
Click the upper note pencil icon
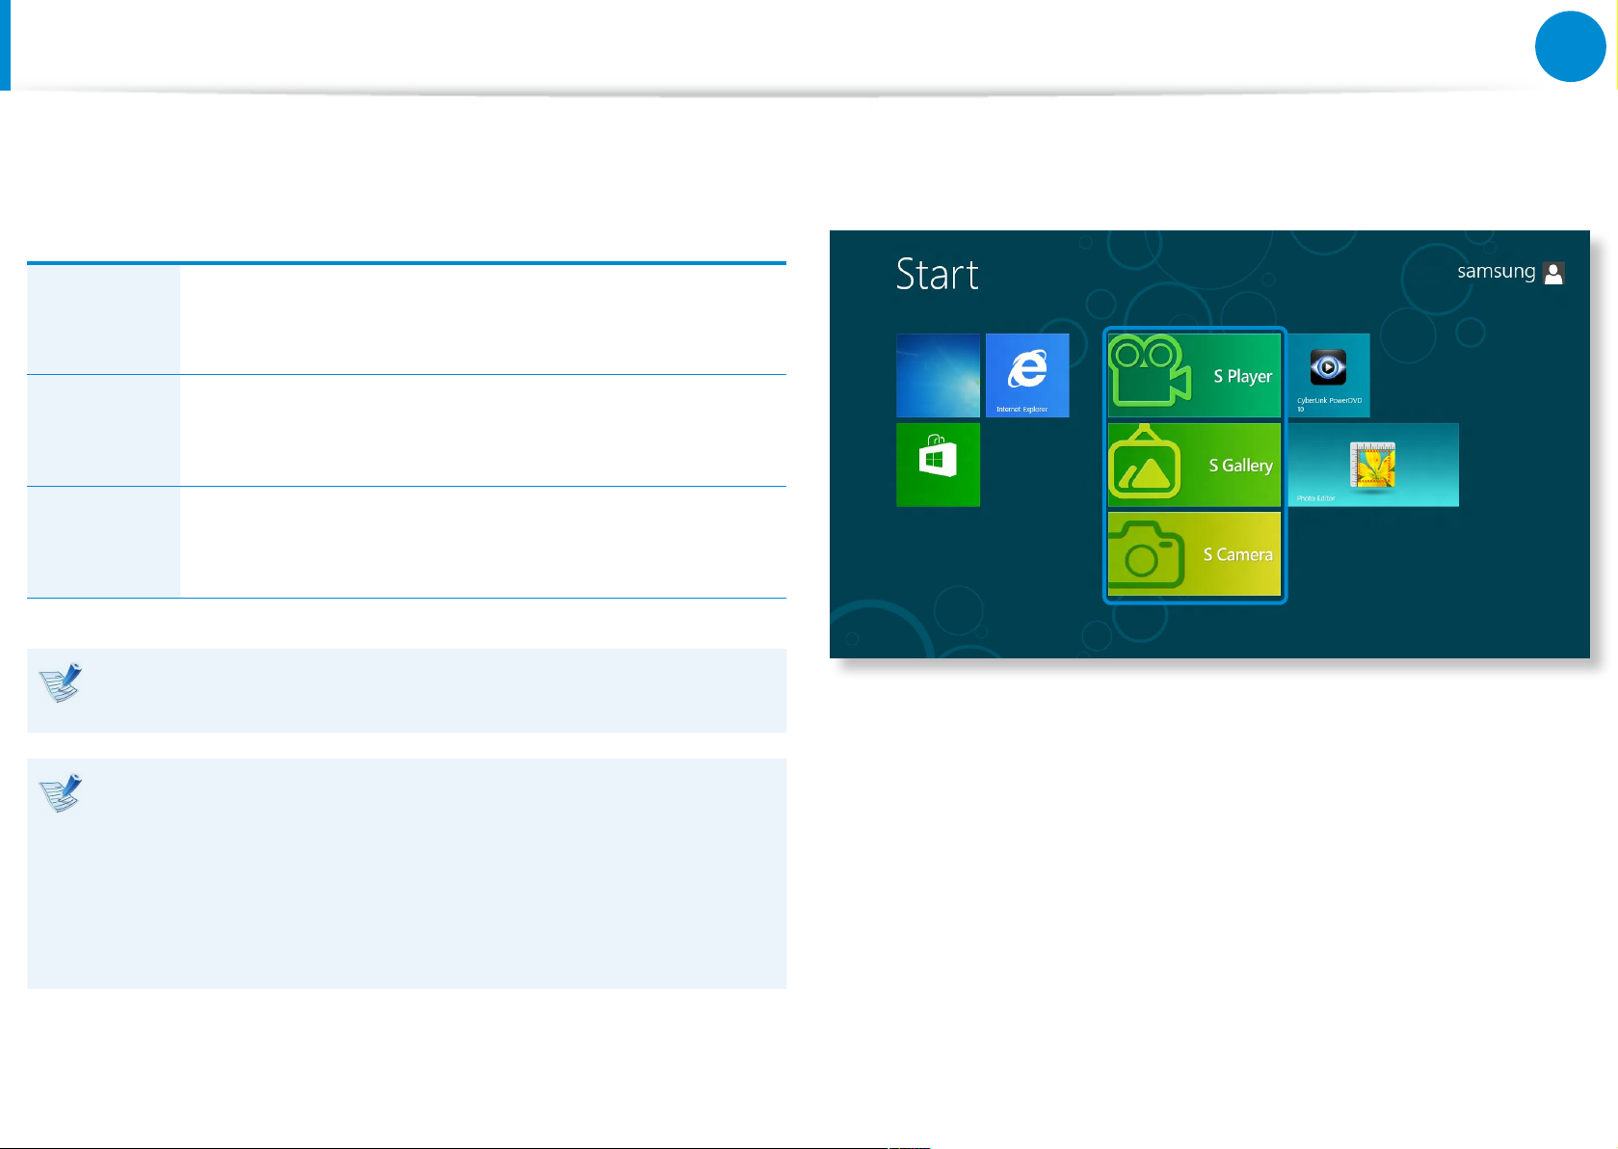(61, 682)
